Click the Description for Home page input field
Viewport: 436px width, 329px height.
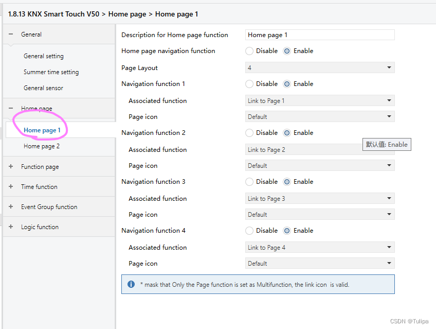click(320, 35)
